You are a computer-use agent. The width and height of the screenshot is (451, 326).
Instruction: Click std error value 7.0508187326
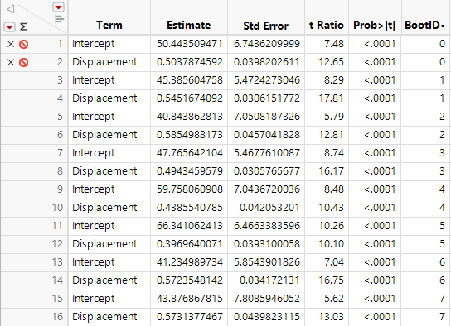(x=267, y=117)
